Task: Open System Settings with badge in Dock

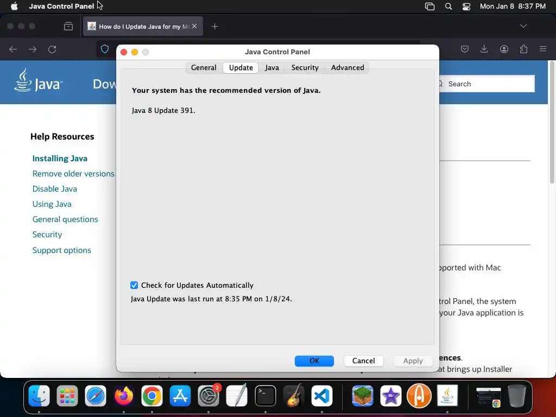Action: click(x=208, y=395)
